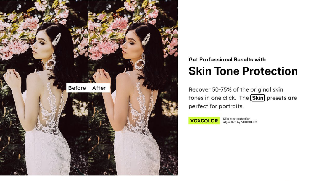Click the dangling earring in After photo
313x181 pixels.
(x=141, y=62)
